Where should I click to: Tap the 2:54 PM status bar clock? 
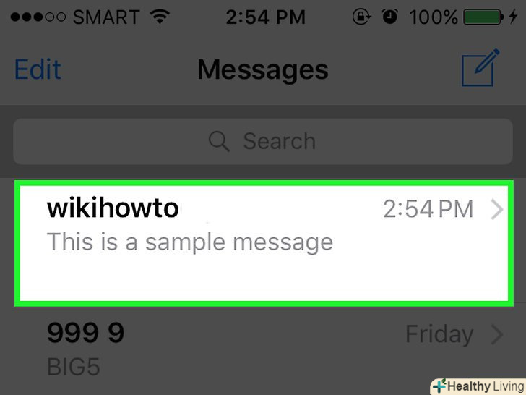coord(266,17)
